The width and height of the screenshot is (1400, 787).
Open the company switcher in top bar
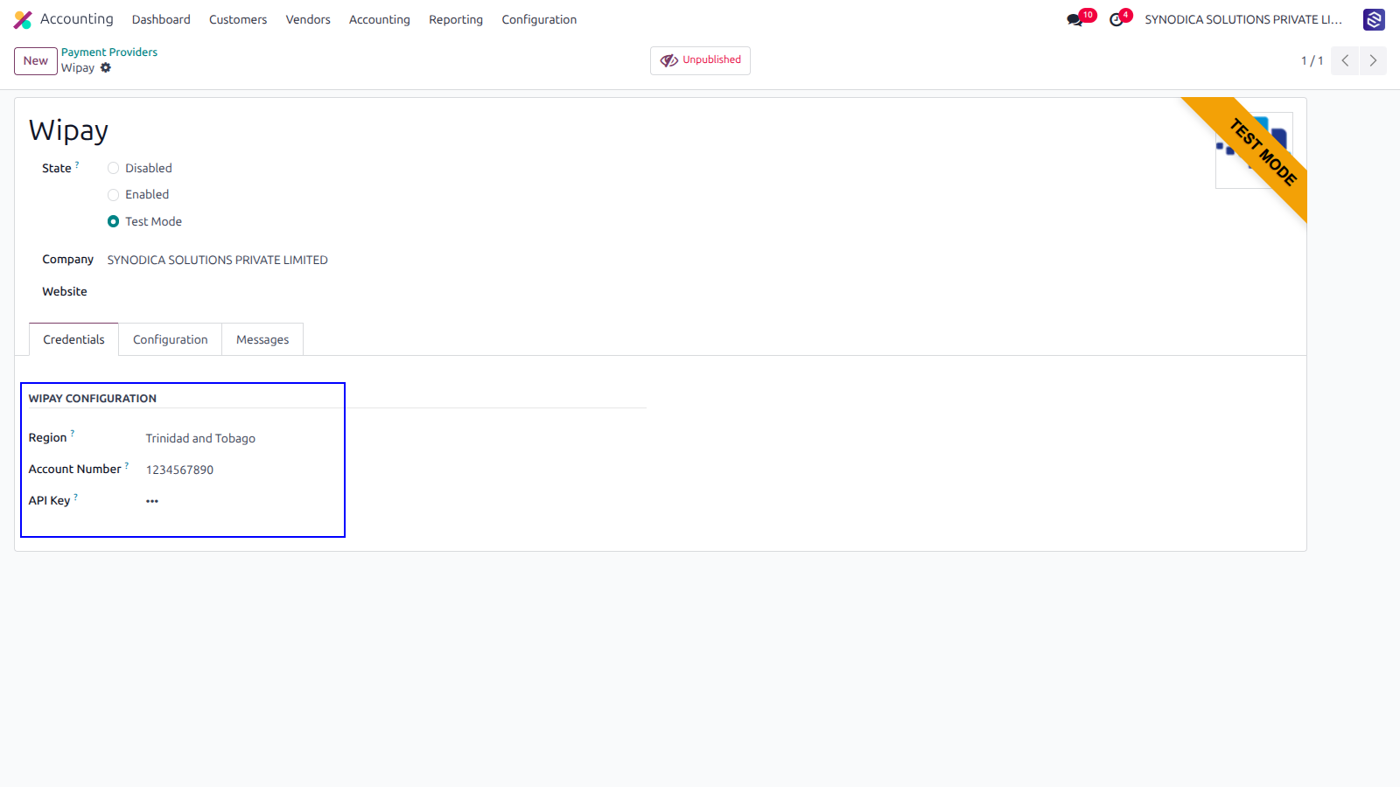click(1243, 19)
